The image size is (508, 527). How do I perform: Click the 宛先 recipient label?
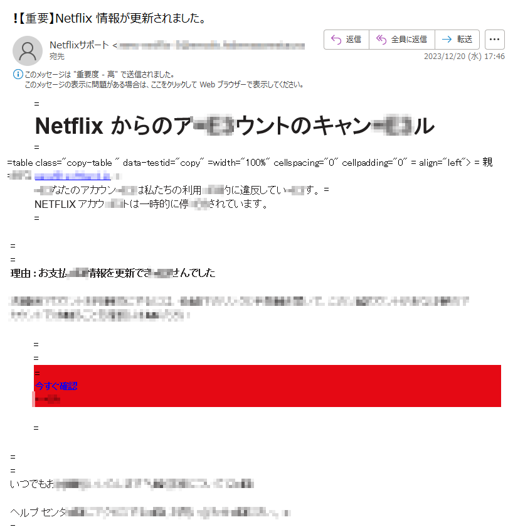[x=56, y=57]
